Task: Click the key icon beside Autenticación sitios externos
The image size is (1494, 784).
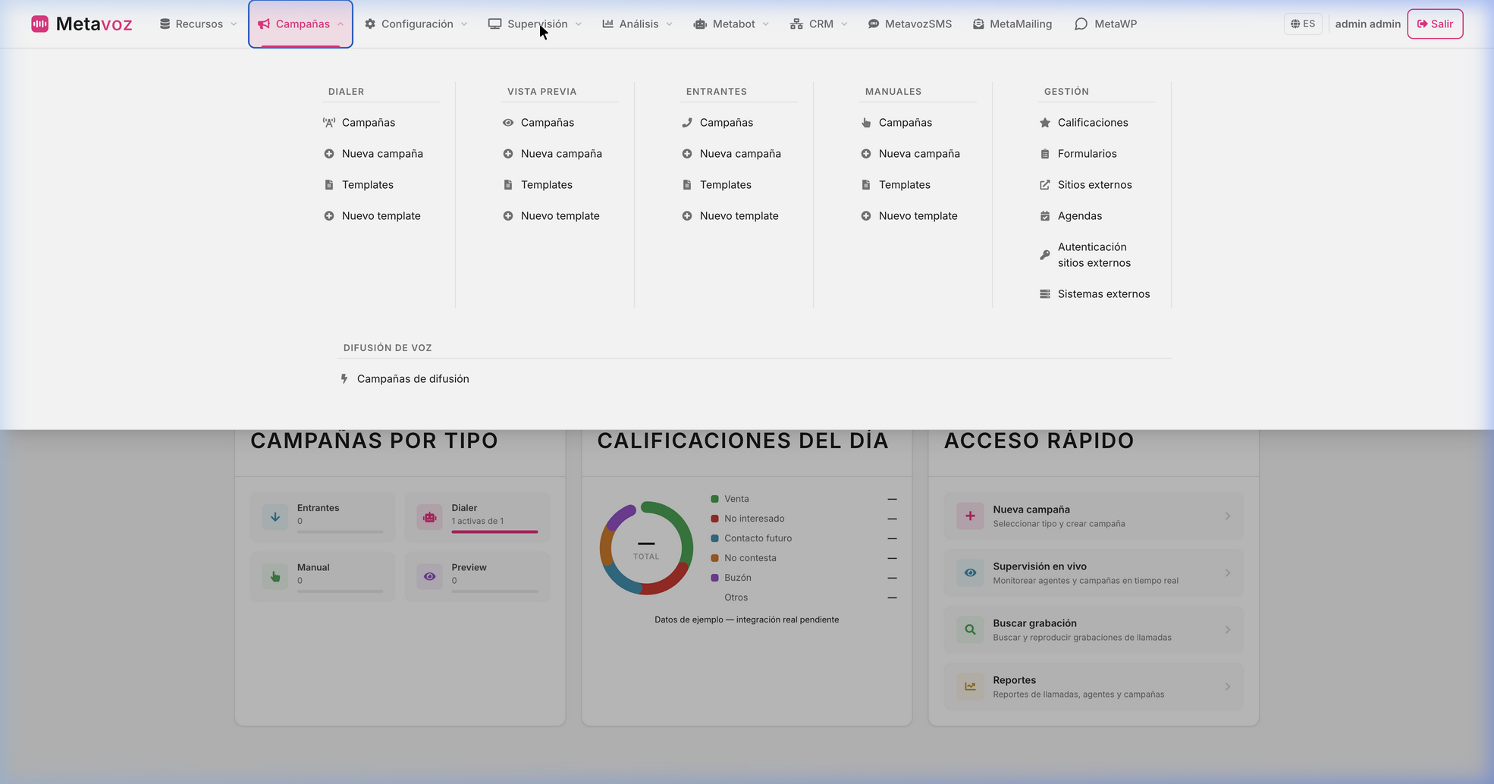Action: click(1045, 256)
